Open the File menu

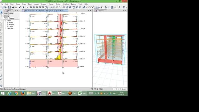(x=2, y=4)
